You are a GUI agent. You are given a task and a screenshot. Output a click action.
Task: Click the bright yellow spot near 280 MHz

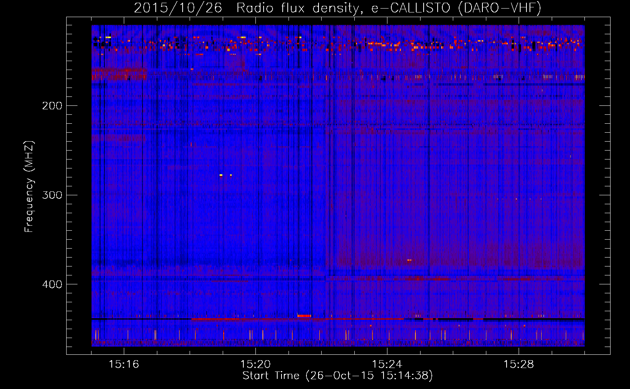click(221, 175)
